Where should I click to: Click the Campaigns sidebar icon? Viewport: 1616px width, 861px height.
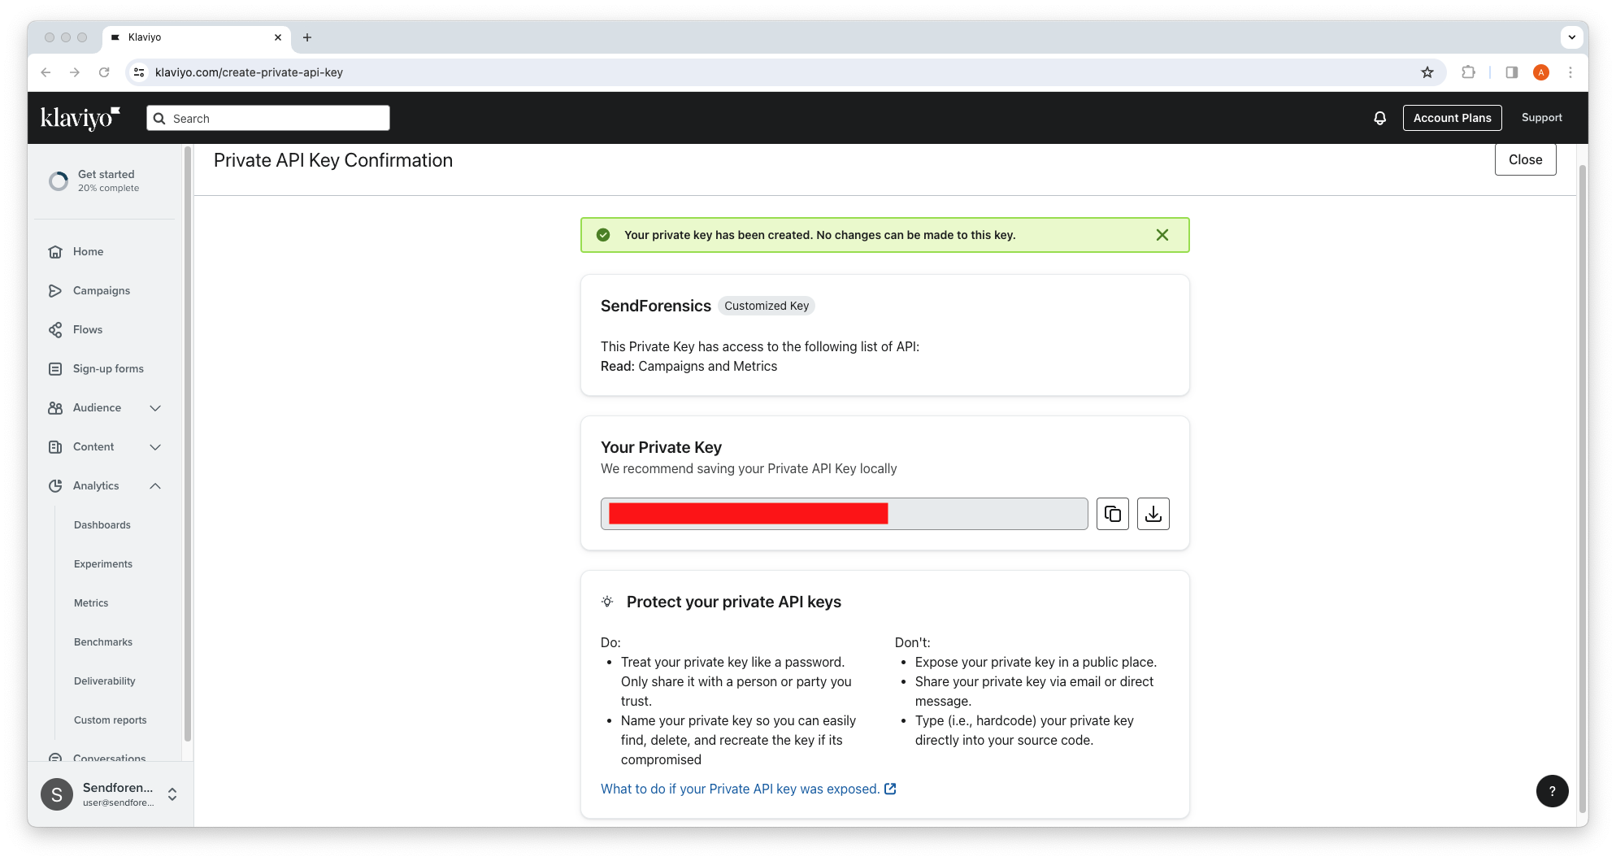[55, 291]
